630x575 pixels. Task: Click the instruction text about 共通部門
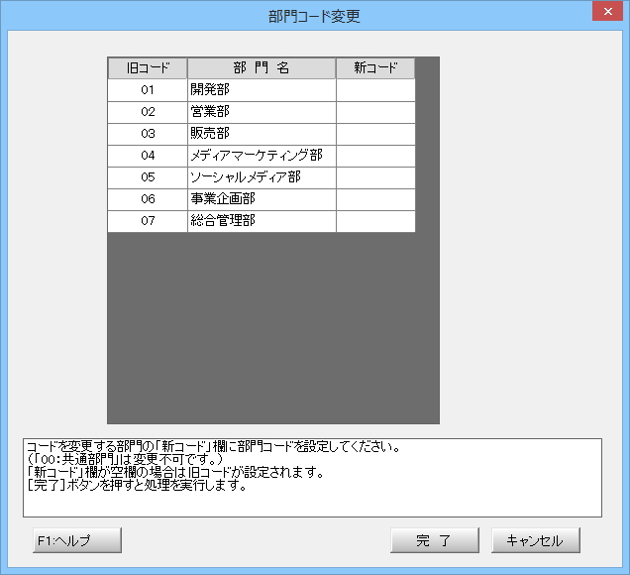[125, 459]
